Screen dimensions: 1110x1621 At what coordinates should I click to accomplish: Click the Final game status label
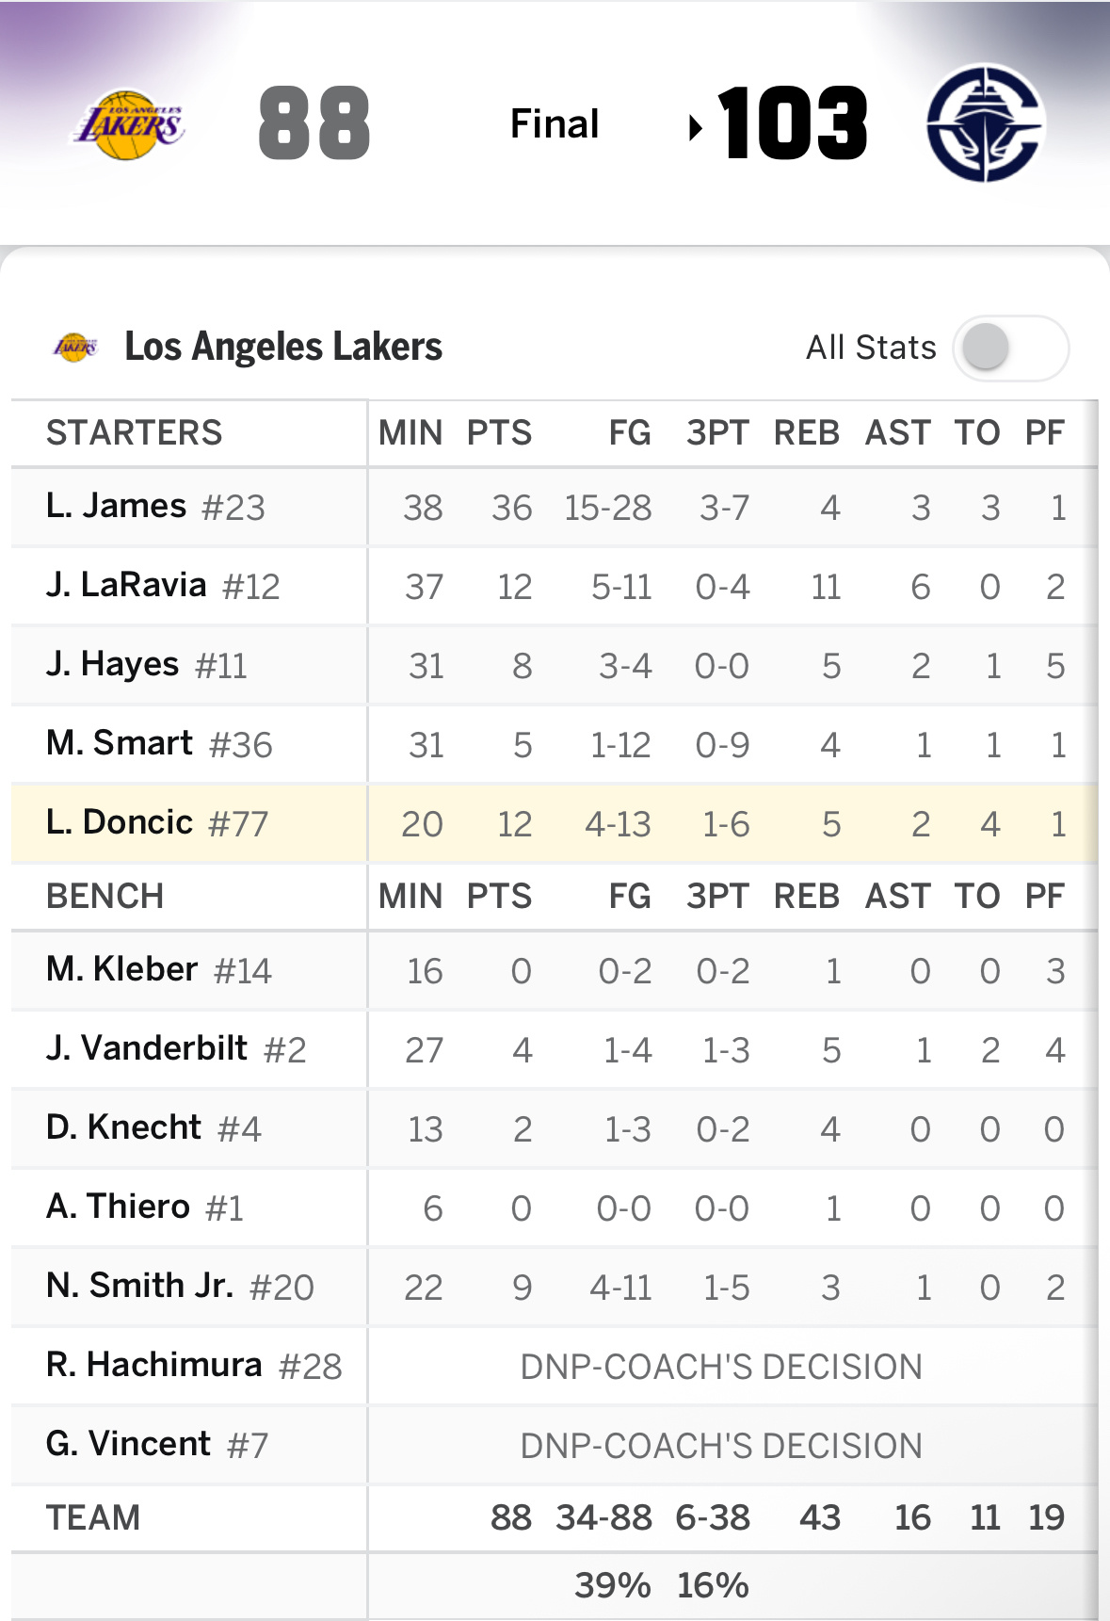point(555,124)
